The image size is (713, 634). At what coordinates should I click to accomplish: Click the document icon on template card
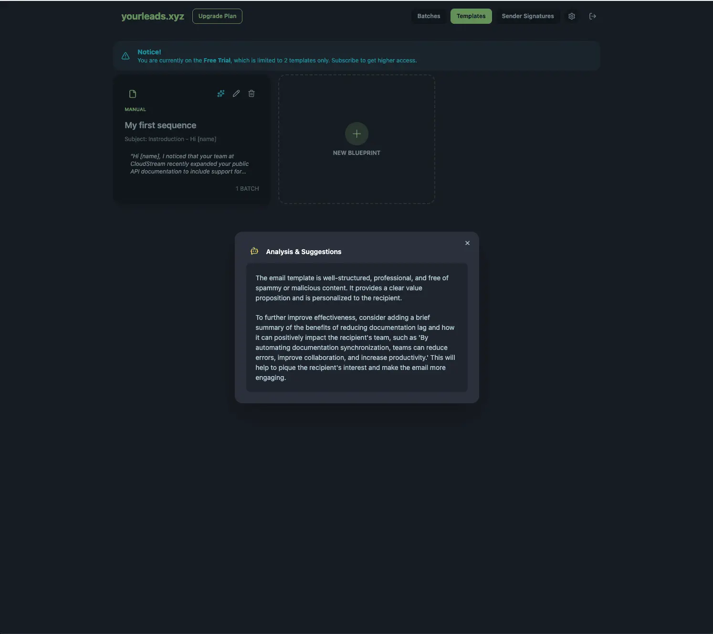point(133,94)
